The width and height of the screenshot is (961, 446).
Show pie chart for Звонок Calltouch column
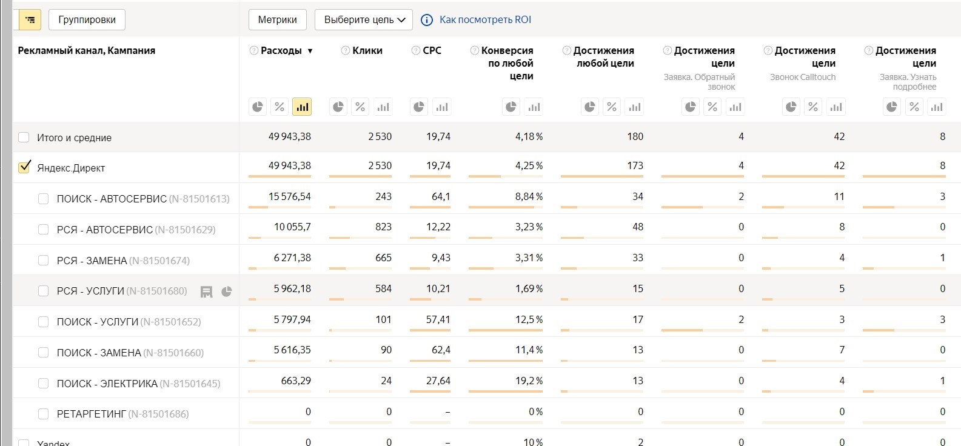791,107
